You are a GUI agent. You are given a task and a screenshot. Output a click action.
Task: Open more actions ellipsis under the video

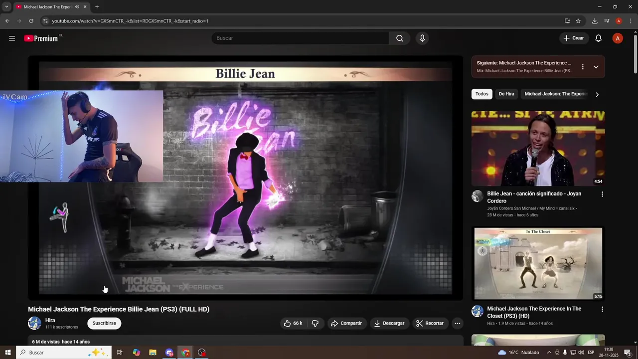pos(457,323)
